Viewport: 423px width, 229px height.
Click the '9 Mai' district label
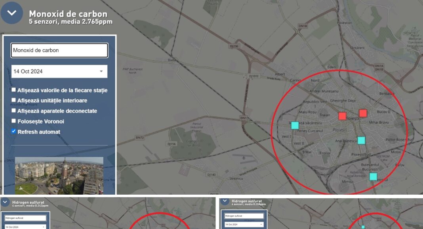(x=307, y=152)
